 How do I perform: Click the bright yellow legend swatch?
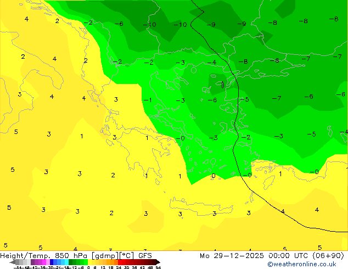point(89,262)
